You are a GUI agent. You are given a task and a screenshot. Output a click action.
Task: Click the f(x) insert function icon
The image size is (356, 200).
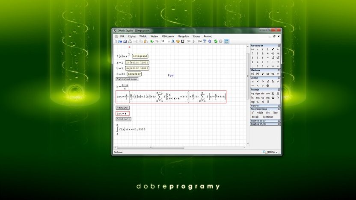pos(200,41)
